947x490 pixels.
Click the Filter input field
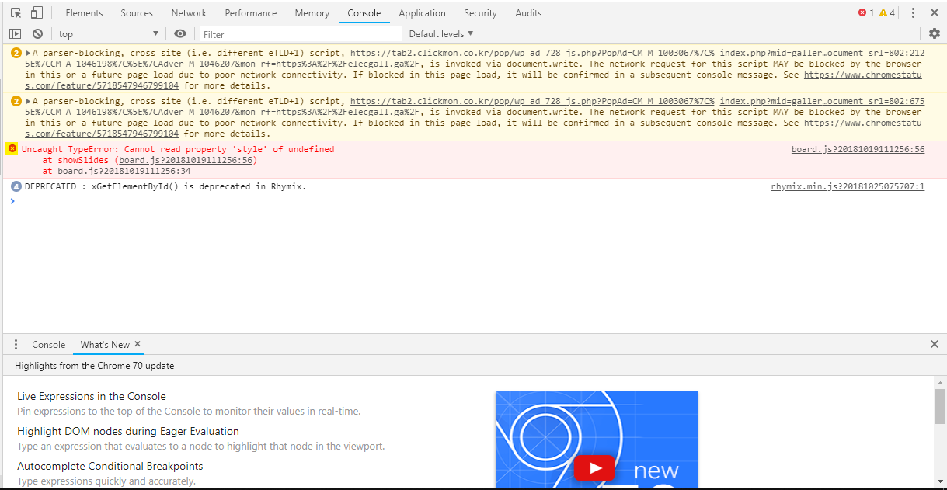click(x=301, y=34)
